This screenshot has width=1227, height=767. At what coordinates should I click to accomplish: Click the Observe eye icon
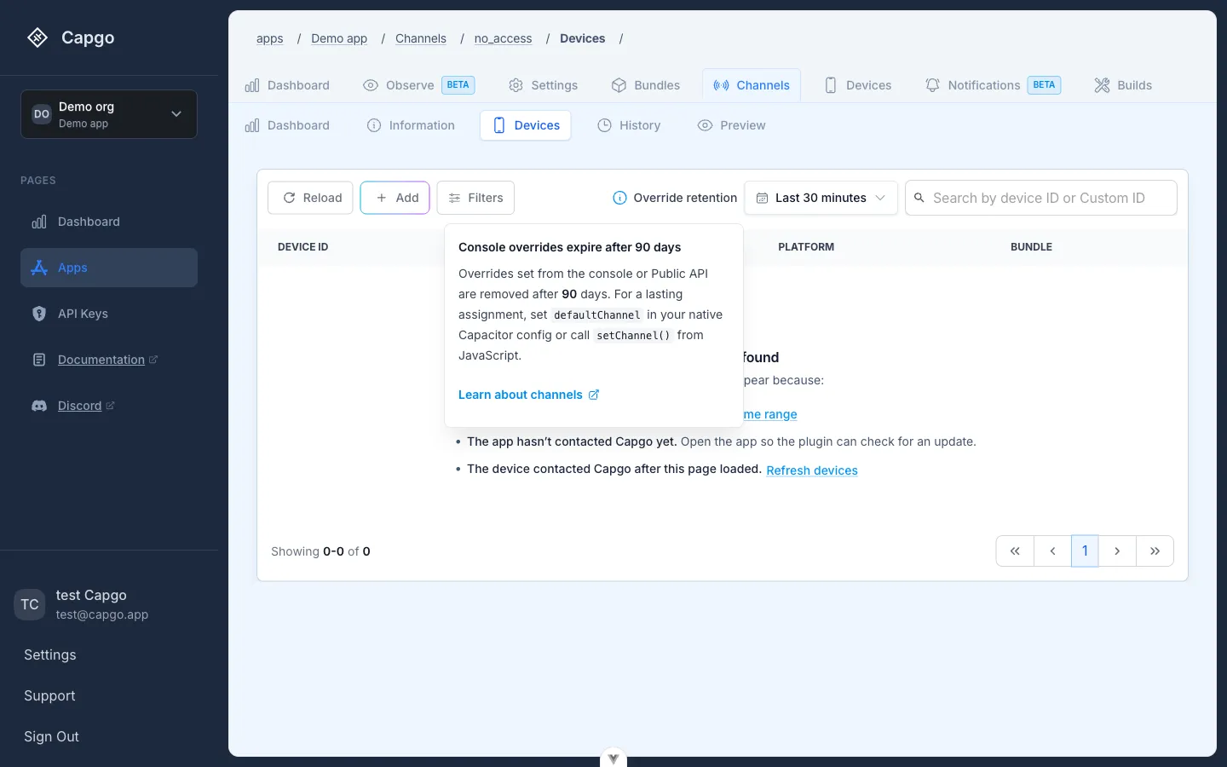tap(371, 85)
